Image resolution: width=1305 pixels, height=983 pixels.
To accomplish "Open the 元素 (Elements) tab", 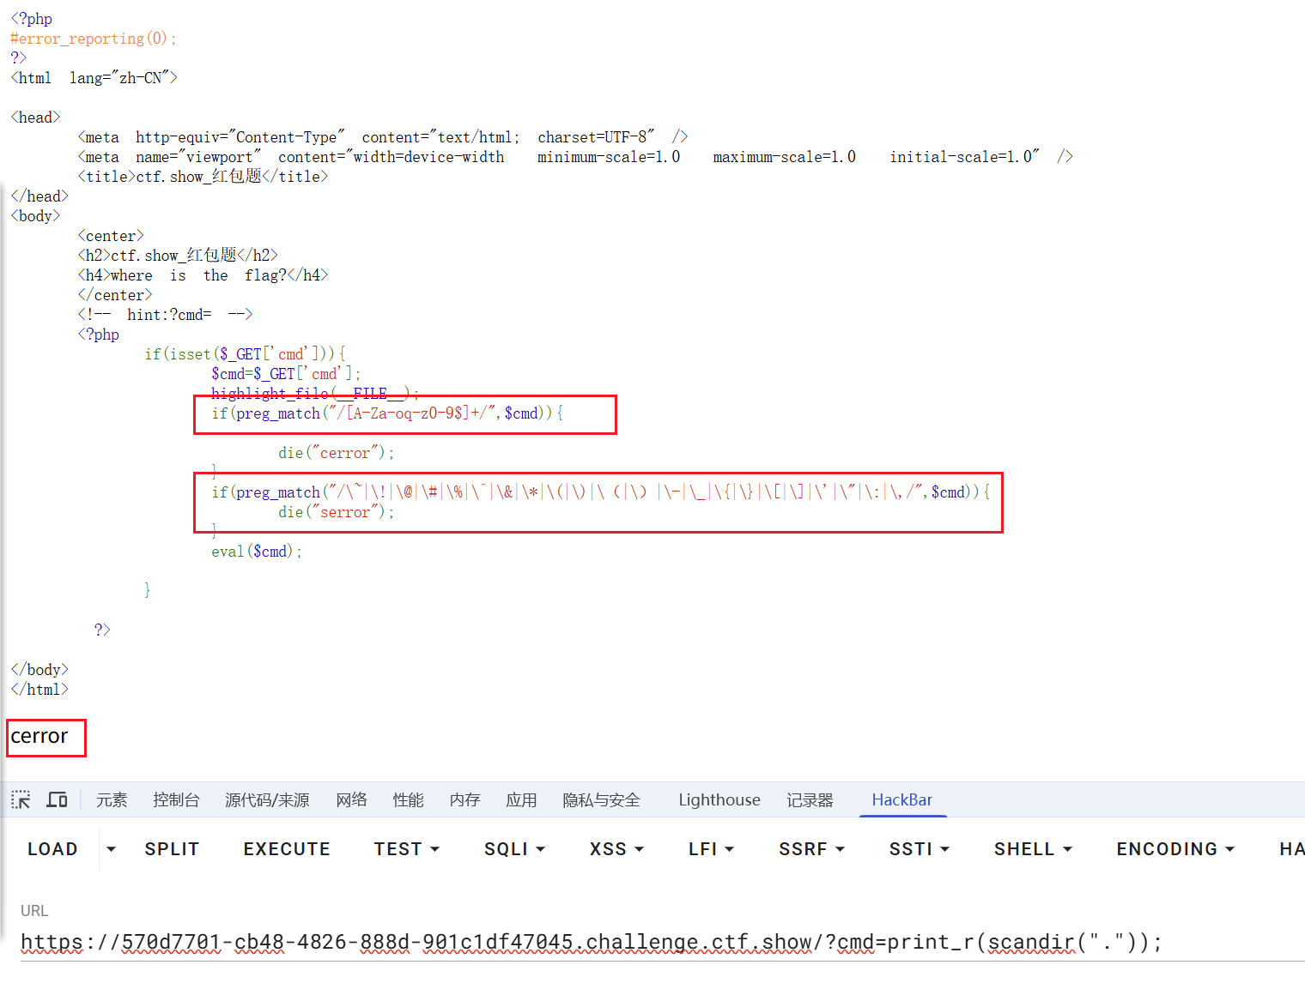I will point(112,800).
